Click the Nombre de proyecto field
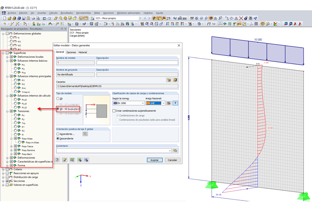The width and height of the screenshot is (312, 207). (76, 75)
